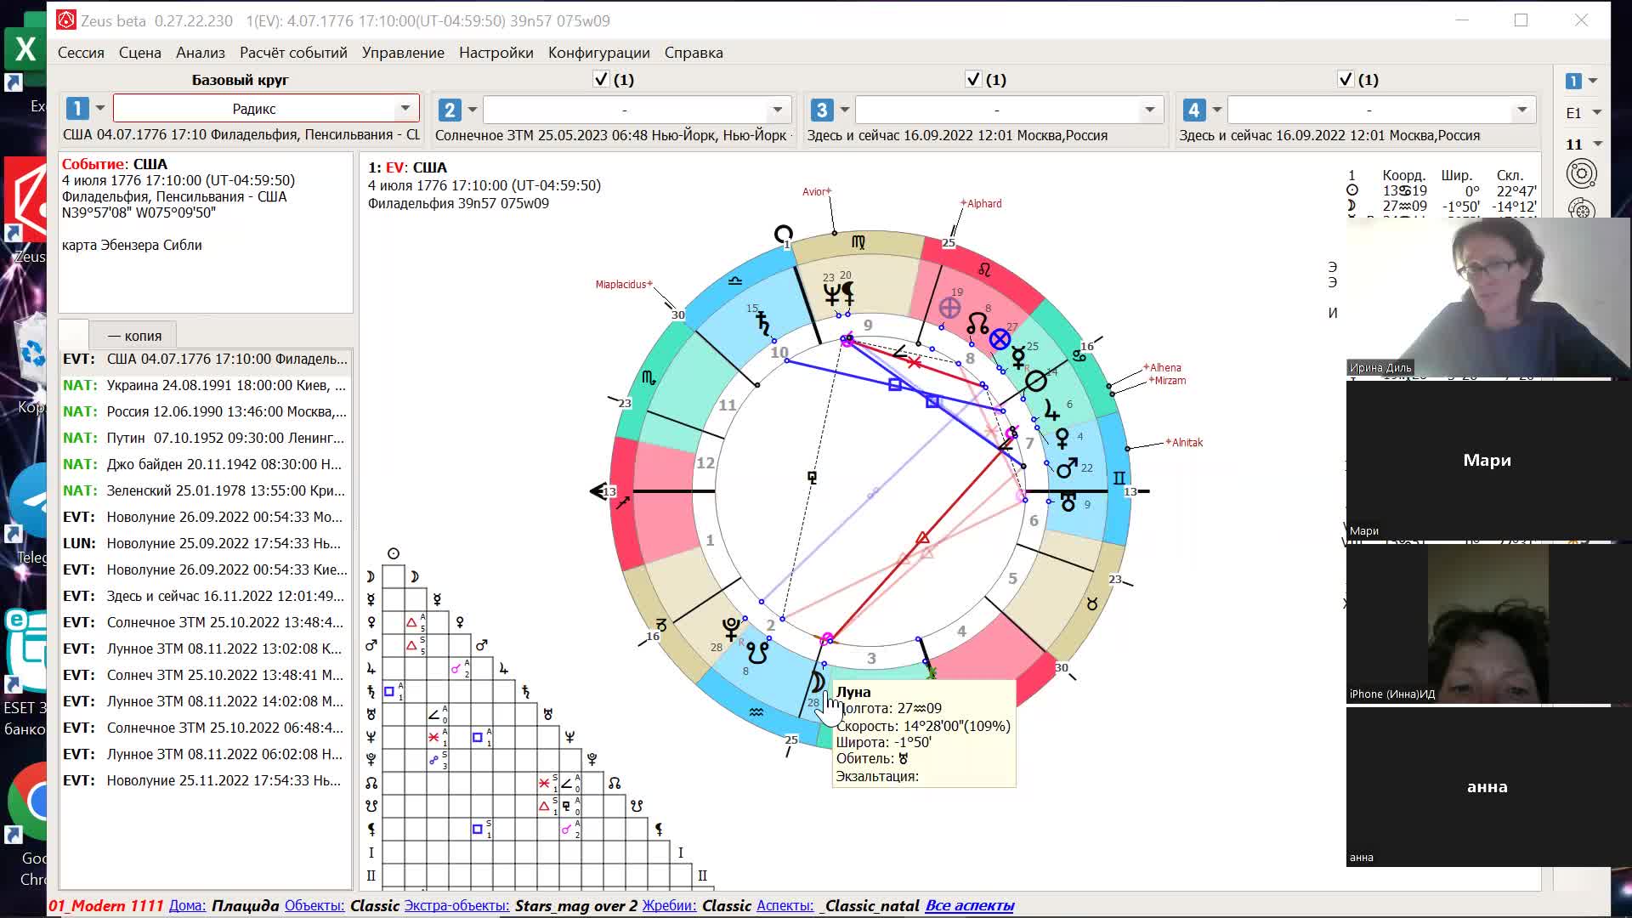This screenshot has width=1632, height=918.
Task: Select the Jupiter glyph in the chart
Action: pyautogui.click(x=1051, y=411)
